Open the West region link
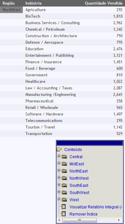The height and width of the screenshot is (224, 125). (74, 200)
